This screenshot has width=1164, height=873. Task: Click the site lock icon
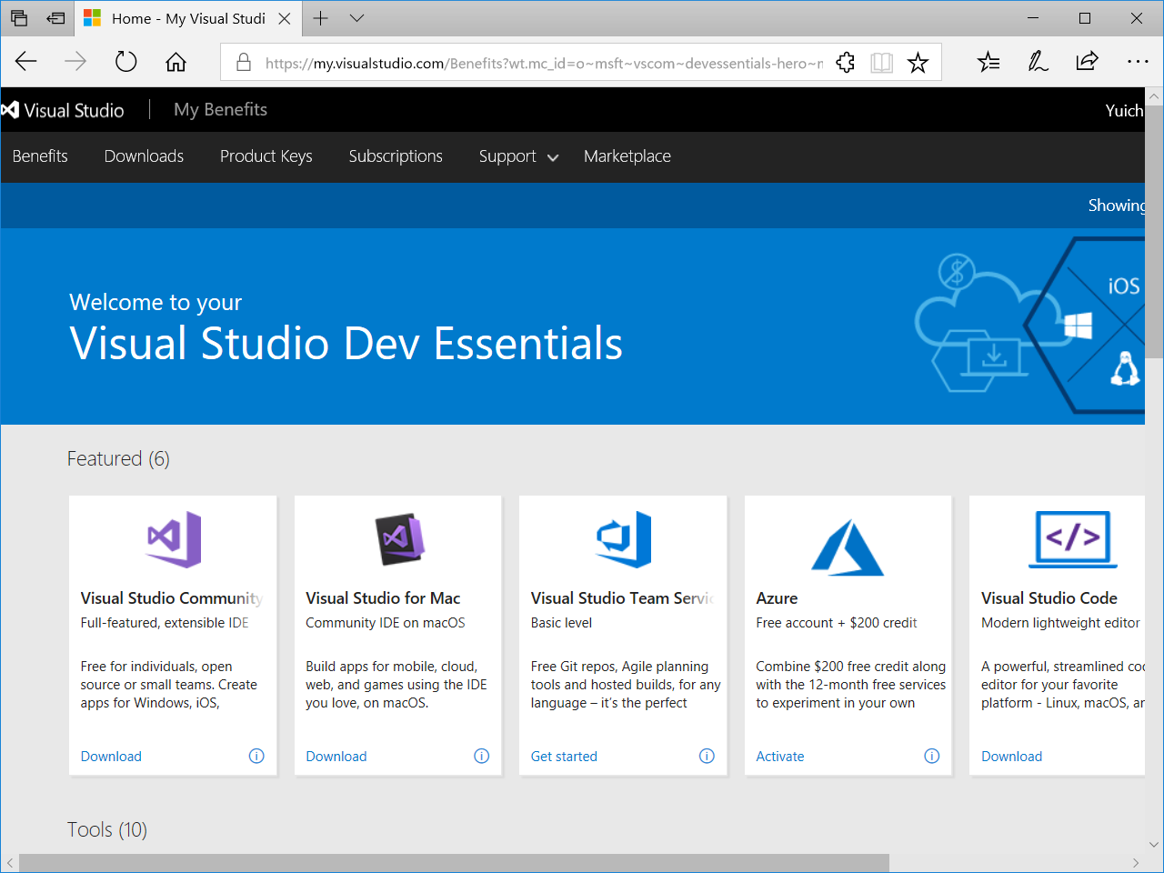pos(243,62)
